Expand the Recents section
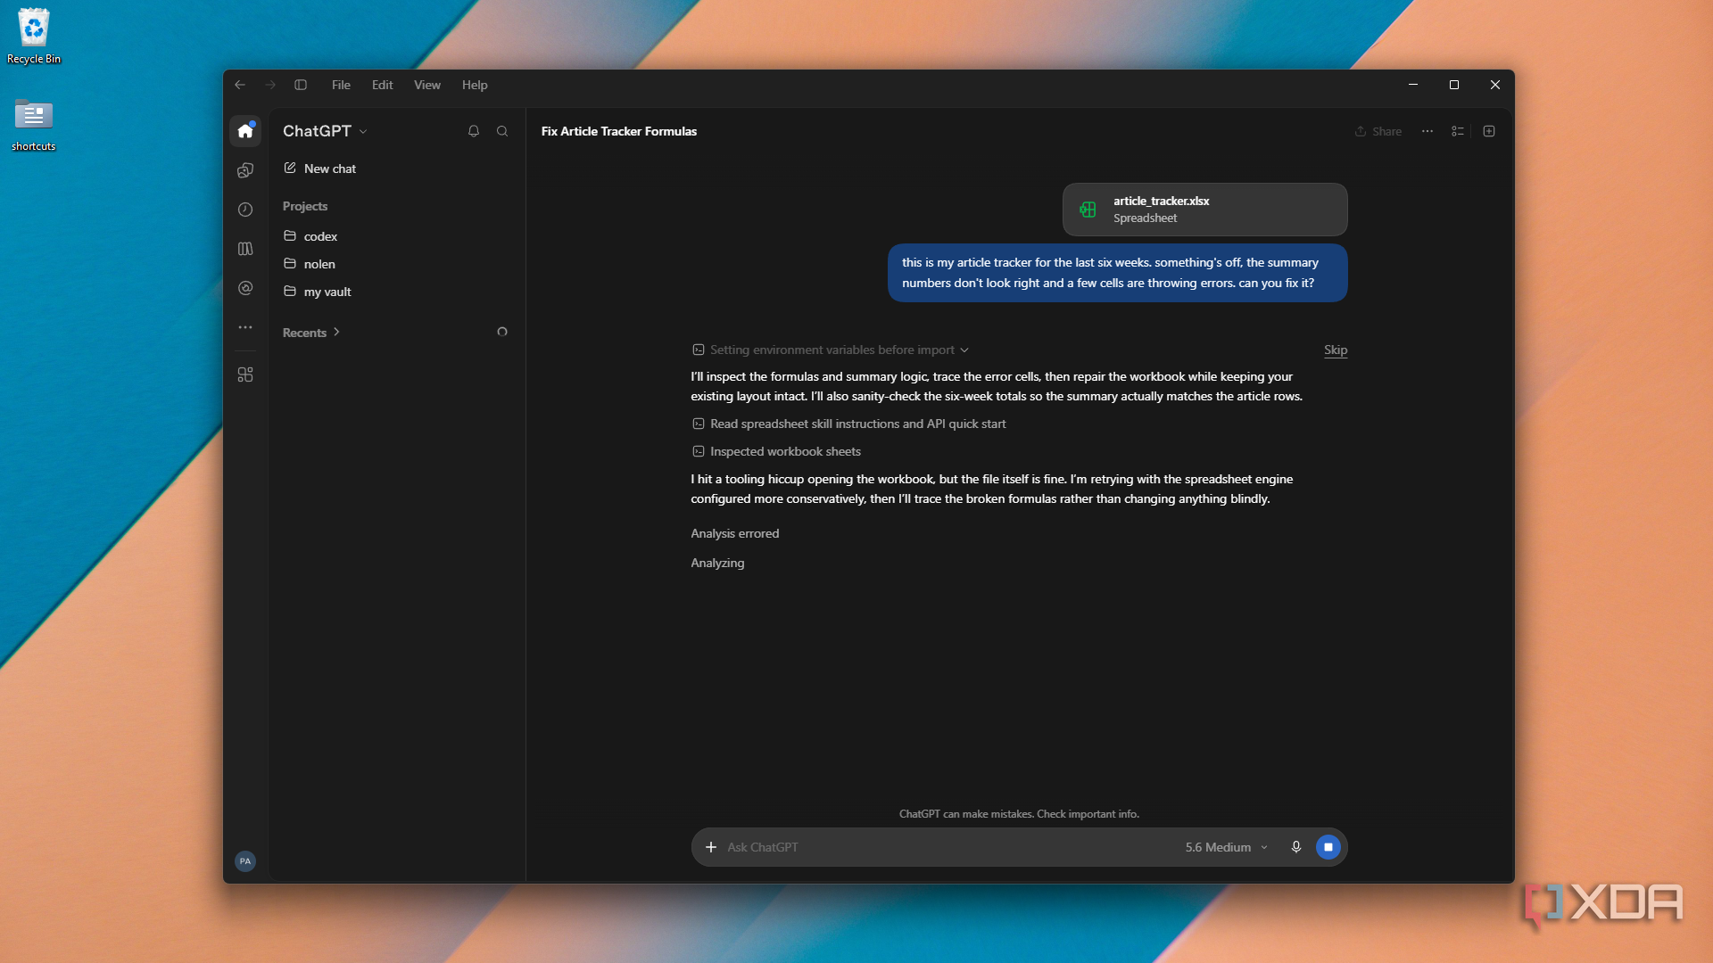 [x=311, y=333]
